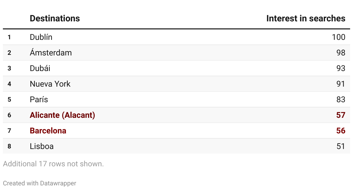Select the Lisboa row
The height and width of the screenshot is (190, 353).
[176, 146]
